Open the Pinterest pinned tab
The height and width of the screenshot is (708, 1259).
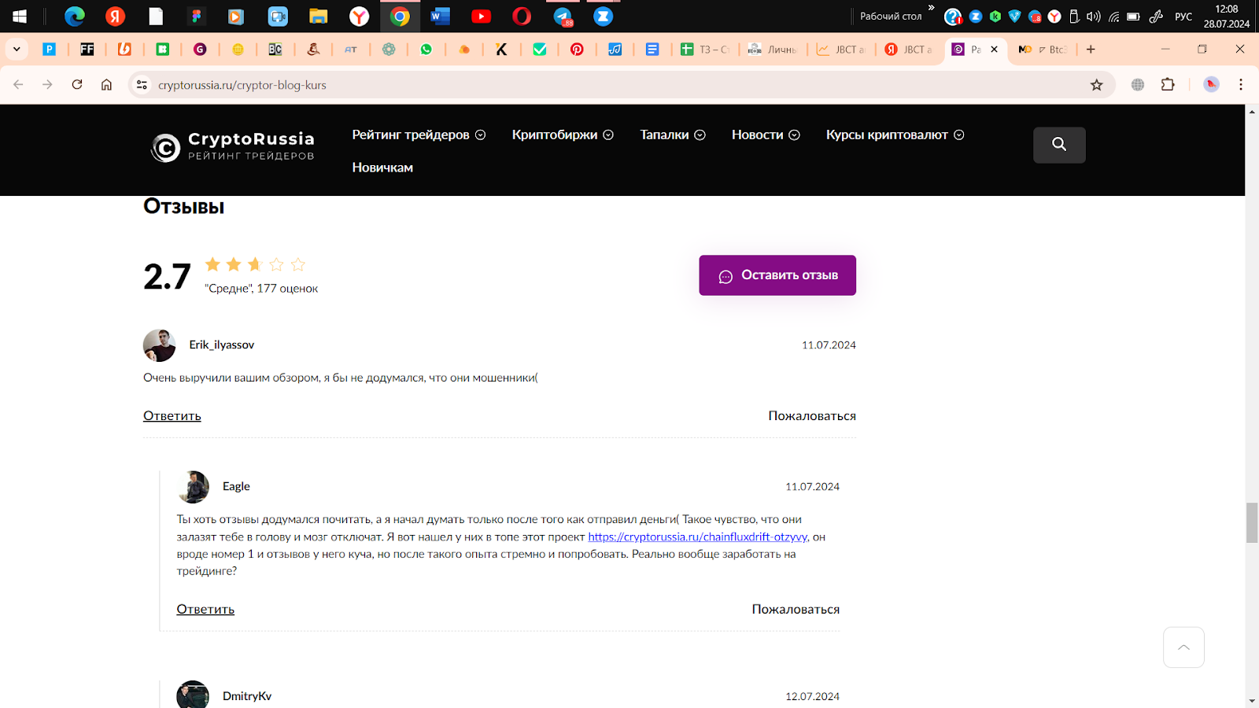(x=577, y=49)
